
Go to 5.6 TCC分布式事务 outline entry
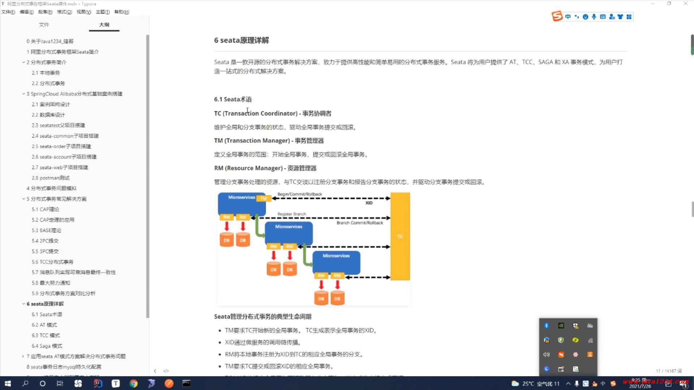[52, 262]
